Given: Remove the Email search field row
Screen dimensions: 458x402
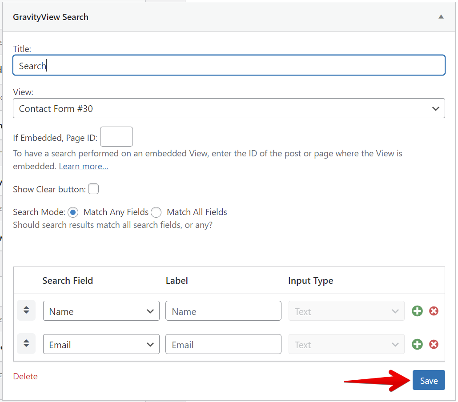Looking at the screenshot, I should click(x=434, y=344).
